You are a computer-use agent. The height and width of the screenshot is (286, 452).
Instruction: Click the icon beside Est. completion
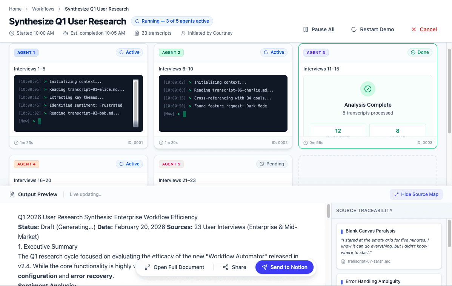pyautogui.click(x=66, y=33)
